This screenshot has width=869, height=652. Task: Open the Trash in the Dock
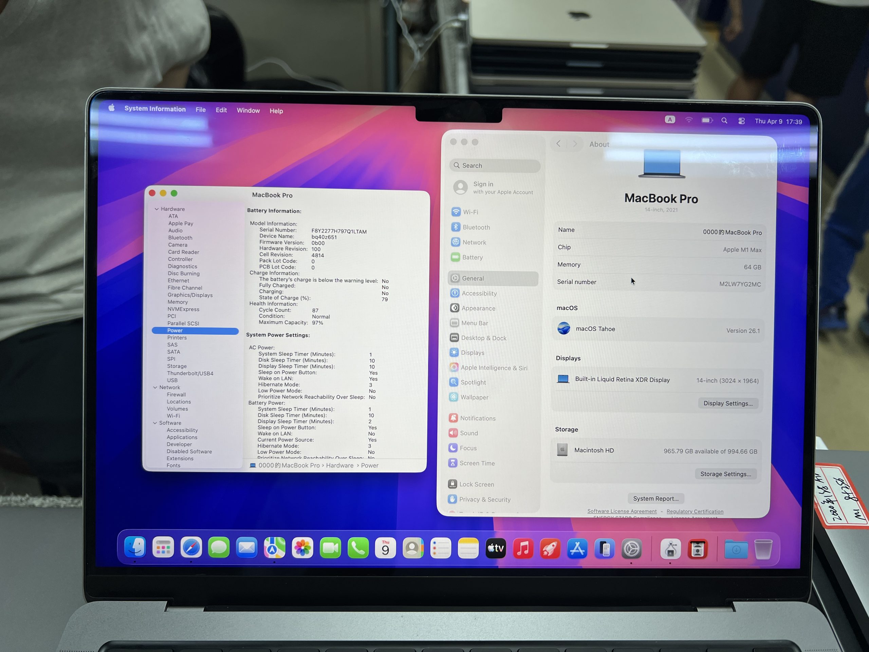click(x=763, y=549)
